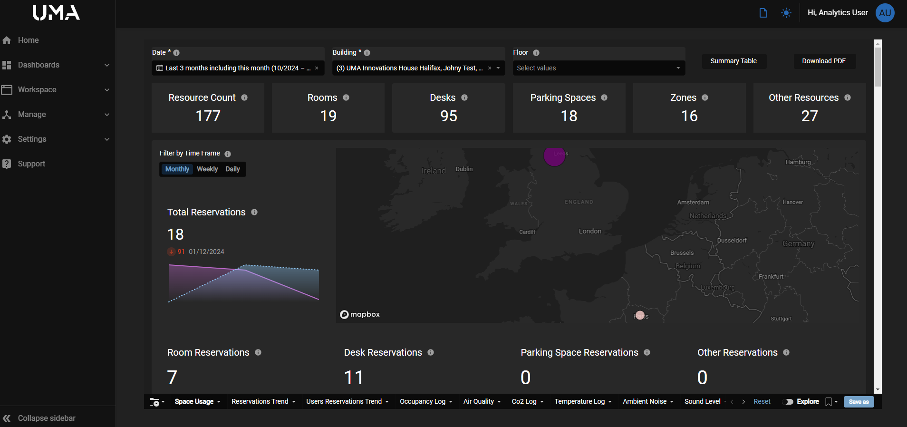Click the bookmark icon in bottom toolbar
This screenshot has height=427, width=907.
829,402
